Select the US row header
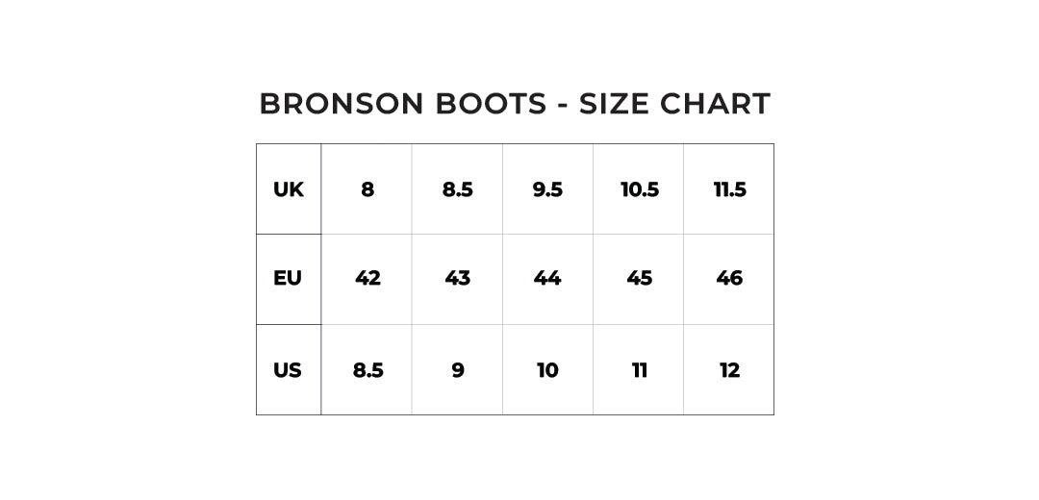Image resolution: width=1039 pixels, height=500 pixels. pyautogui.click(x=288, y=370)
